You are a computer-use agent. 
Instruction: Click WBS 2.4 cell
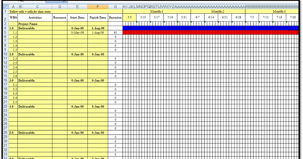tap(13, 67)
